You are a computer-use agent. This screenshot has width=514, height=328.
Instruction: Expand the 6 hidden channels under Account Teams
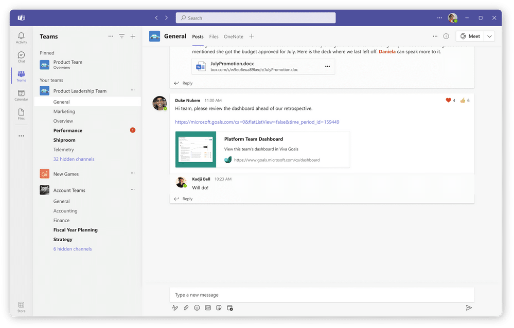[x=72, y=248]
